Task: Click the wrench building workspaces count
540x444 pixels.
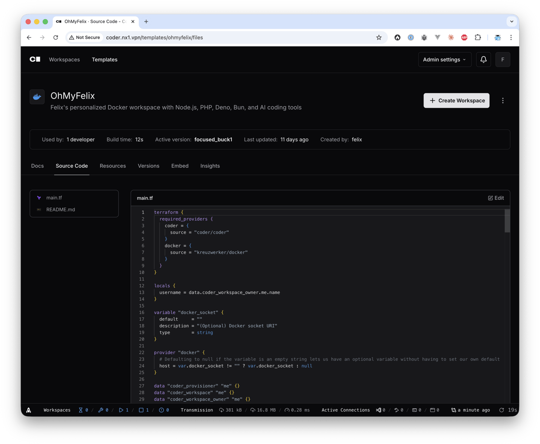Action: point(103,410)
